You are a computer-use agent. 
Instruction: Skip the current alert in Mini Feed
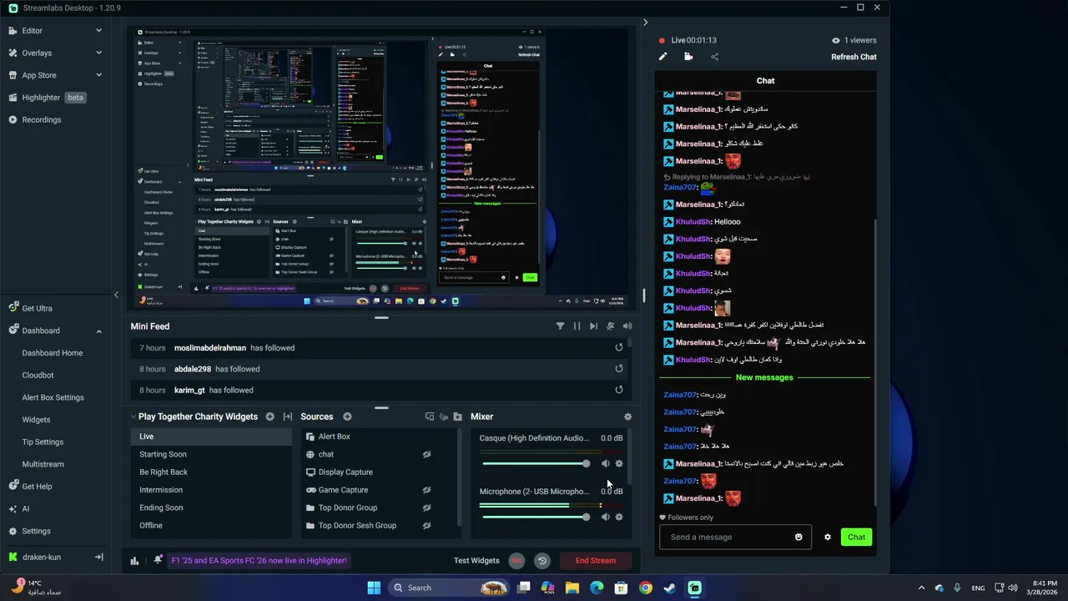[x=593, y=326]
